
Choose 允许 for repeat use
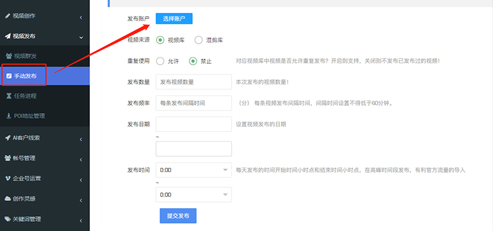160,61
